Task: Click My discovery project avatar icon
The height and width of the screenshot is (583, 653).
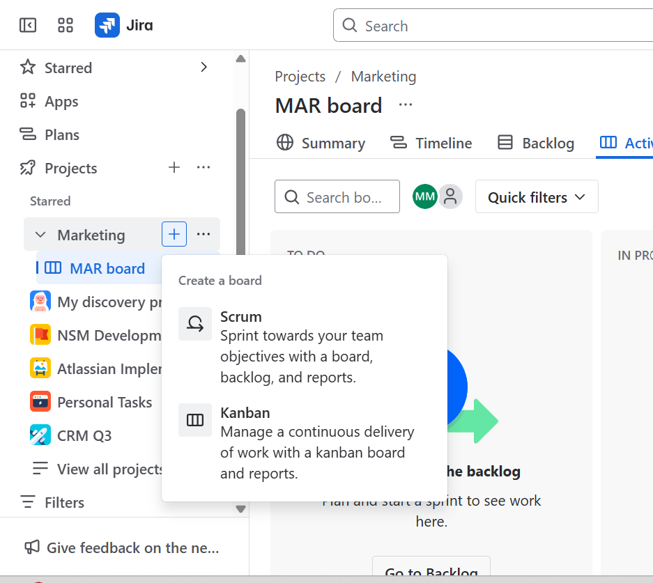Action: coord(40,301)
